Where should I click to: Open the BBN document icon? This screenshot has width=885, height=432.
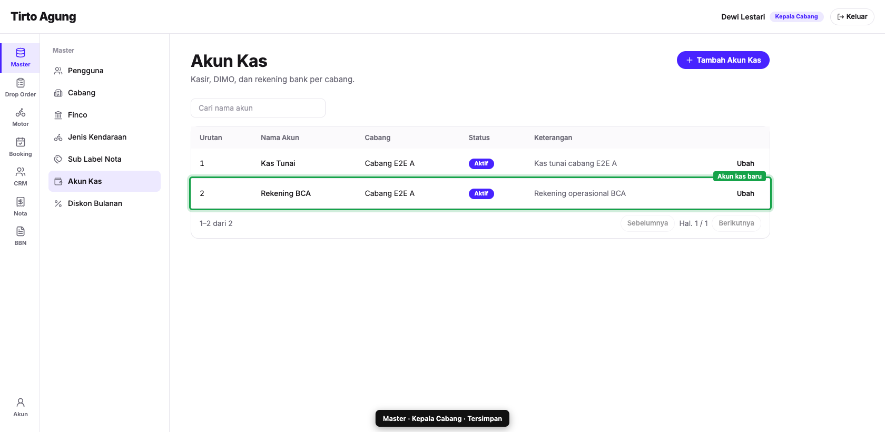[21, 231]
